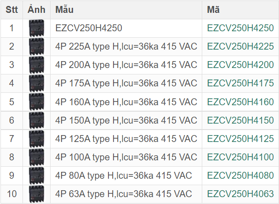The image size is (279, 204).
Task: Open the breaker thumbnail in row 2
Action: click(36, 47)
